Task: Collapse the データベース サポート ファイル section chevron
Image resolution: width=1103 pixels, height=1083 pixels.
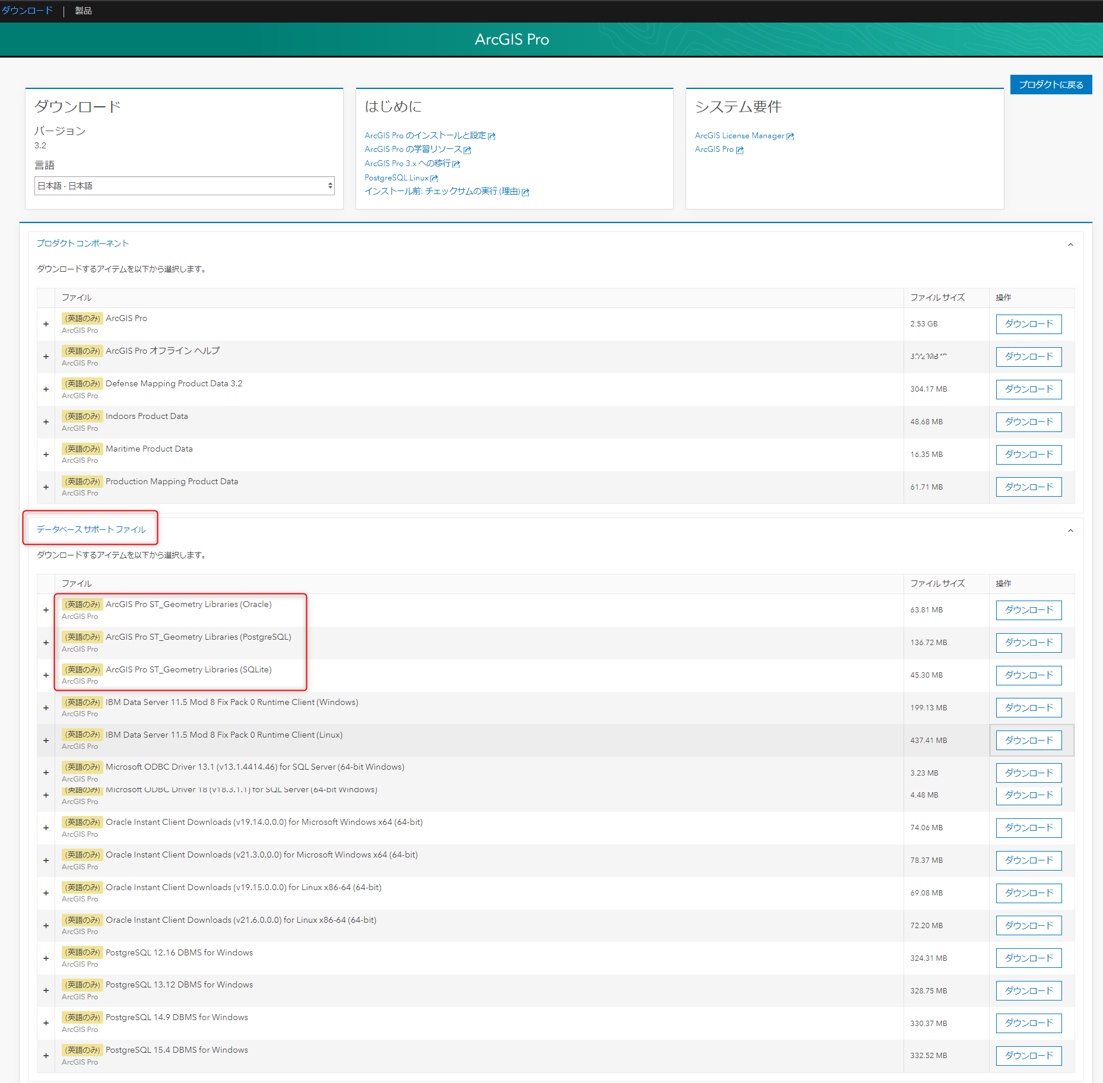Action: (1070, 531)
